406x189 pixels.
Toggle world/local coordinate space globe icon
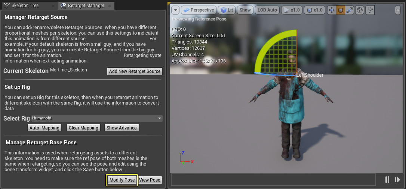pos(360,10)
